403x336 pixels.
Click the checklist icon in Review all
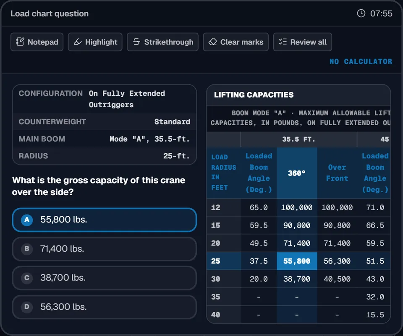coord(283,41)
